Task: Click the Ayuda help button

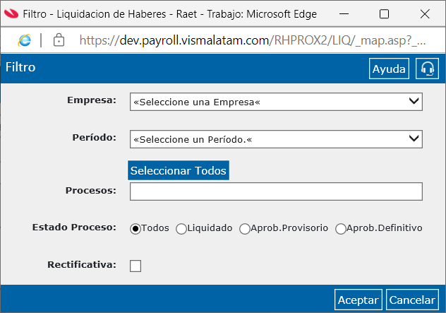Action: tap(389, 69)
